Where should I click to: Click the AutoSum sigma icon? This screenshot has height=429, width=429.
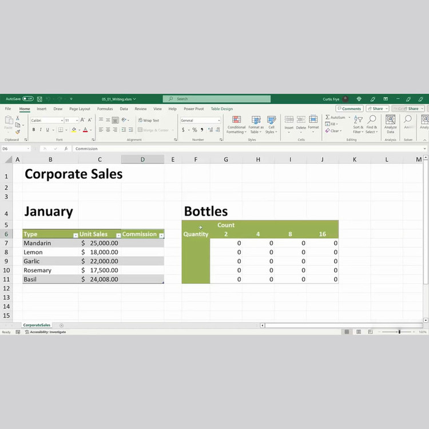[328, 117]
